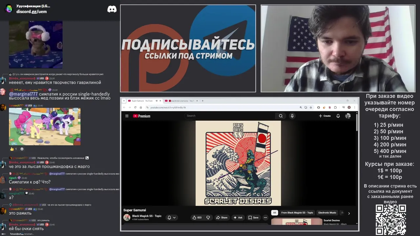This screenshot has height=236, width=420.
Task: Start voice search with the microphone icon
Action: 292,116
